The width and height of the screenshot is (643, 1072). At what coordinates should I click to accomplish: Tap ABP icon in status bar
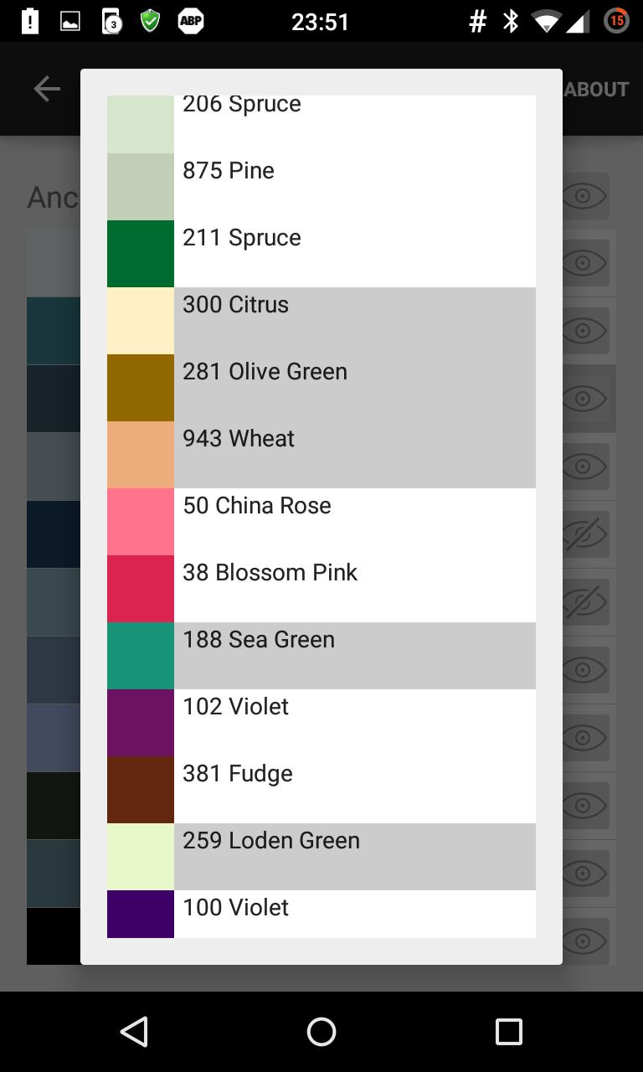[x=191, y=22]
